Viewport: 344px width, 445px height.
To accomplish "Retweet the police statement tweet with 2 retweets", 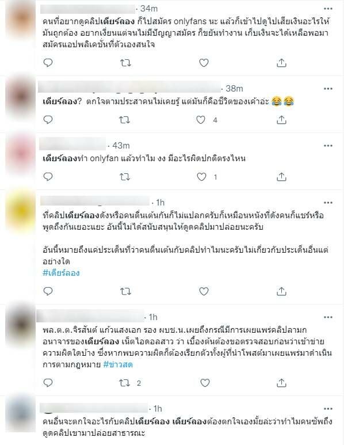I will tap(124, 383).
